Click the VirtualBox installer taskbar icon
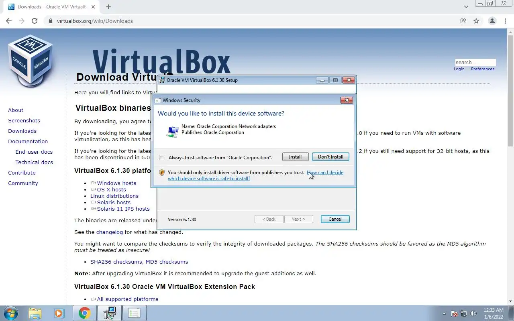This screenshot has height=321, width=514. (109, 313)
